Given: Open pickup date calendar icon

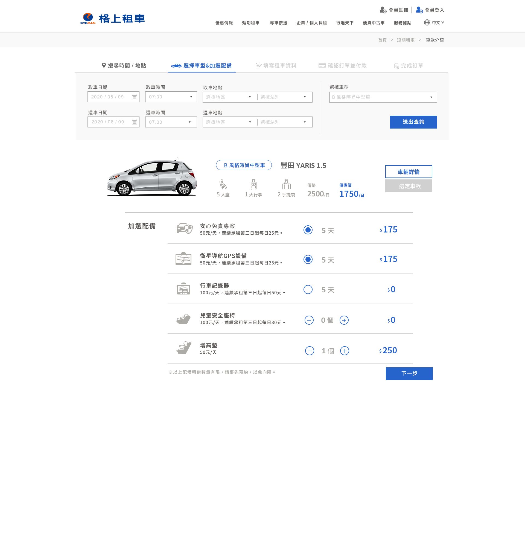Looking at the screenshot, I should (135, 97).
